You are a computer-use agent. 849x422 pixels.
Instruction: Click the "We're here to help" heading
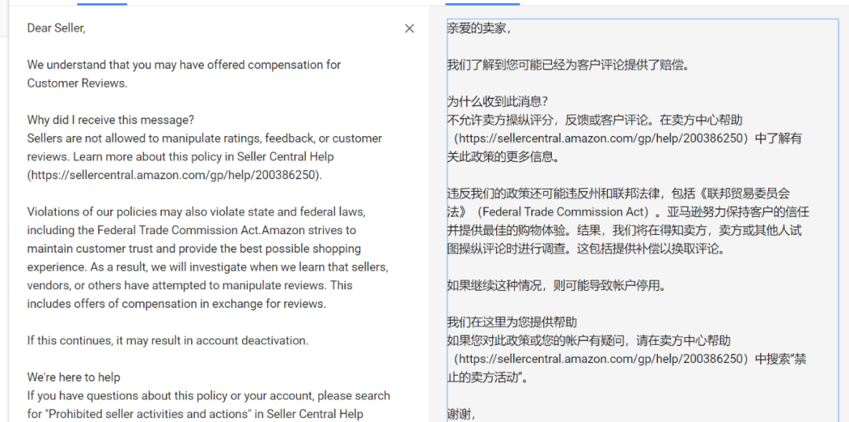pyautogui.click(x=74, y=377)
